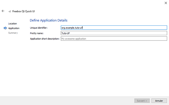The image size is (169, 105).
Task: Click the empty white area below the form
Action: point(97,69)
